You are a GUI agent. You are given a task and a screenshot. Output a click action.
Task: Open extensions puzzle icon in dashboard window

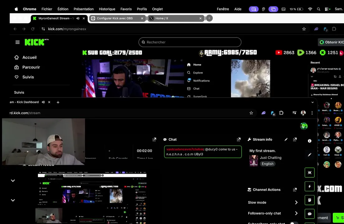coord(281,113)
